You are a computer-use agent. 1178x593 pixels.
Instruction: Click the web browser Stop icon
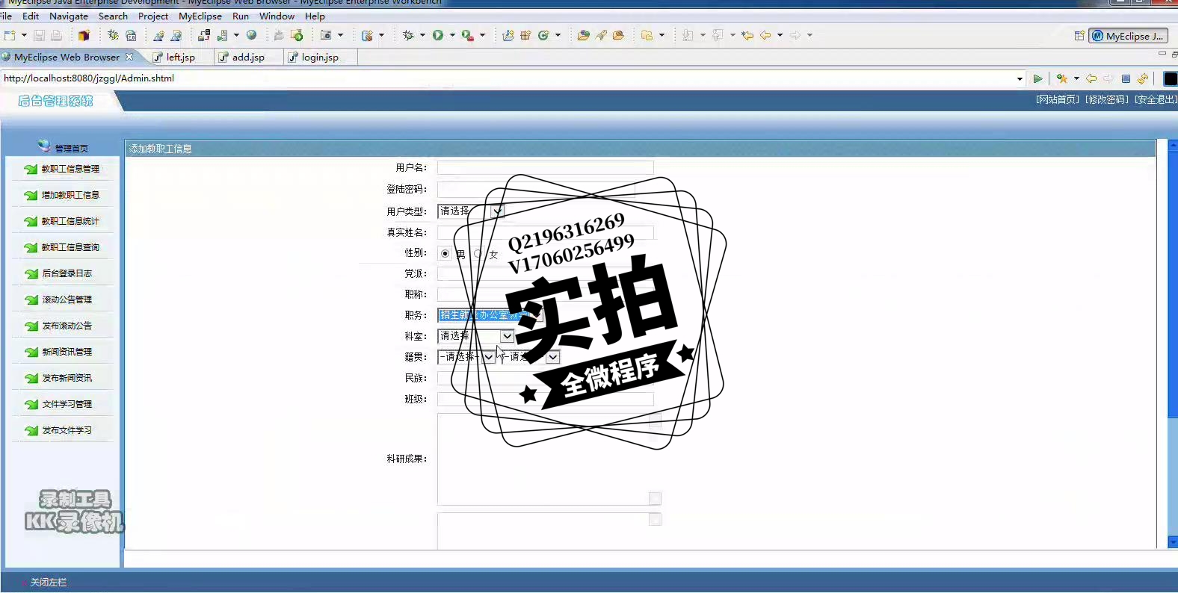[x=1126, y=78]
